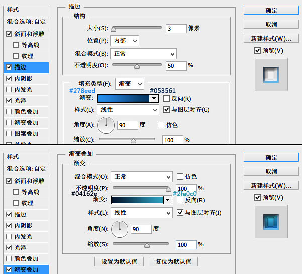Click 缩放(C) slider handle in 描边 panel
The image size is (302, 274).
pyautogui.click(x=133, y=141)
